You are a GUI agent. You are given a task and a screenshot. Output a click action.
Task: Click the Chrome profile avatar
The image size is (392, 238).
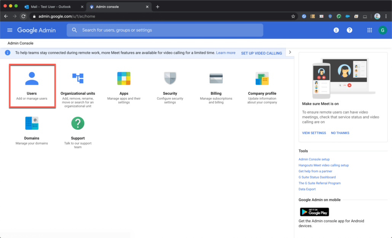tap(377, 16)
